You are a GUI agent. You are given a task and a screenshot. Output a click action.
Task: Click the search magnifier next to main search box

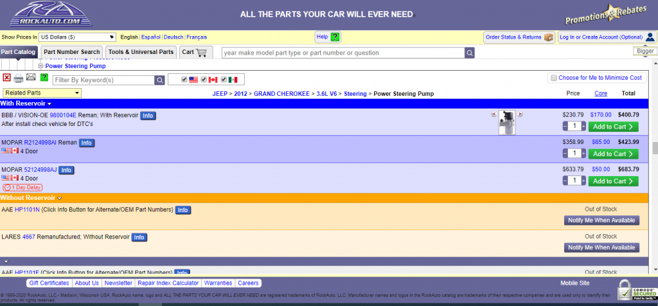[x=470, y=53]
